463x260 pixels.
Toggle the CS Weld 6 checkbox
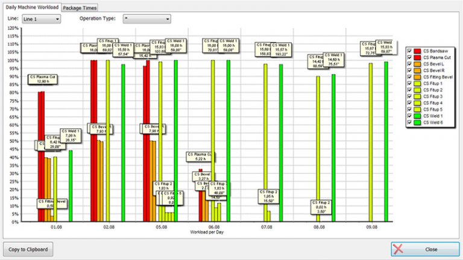(x=409, y=122)
